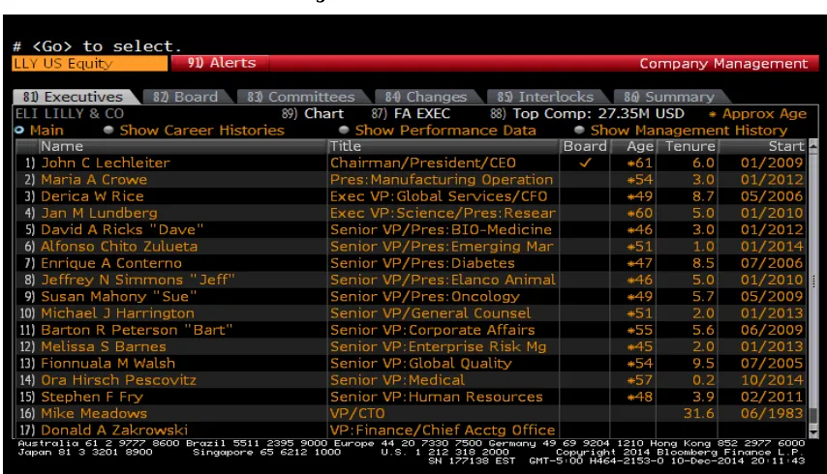The width and height of the screenshot is (827, 474).
Task: Open executive John C Lechleiter
Action: 106,163
